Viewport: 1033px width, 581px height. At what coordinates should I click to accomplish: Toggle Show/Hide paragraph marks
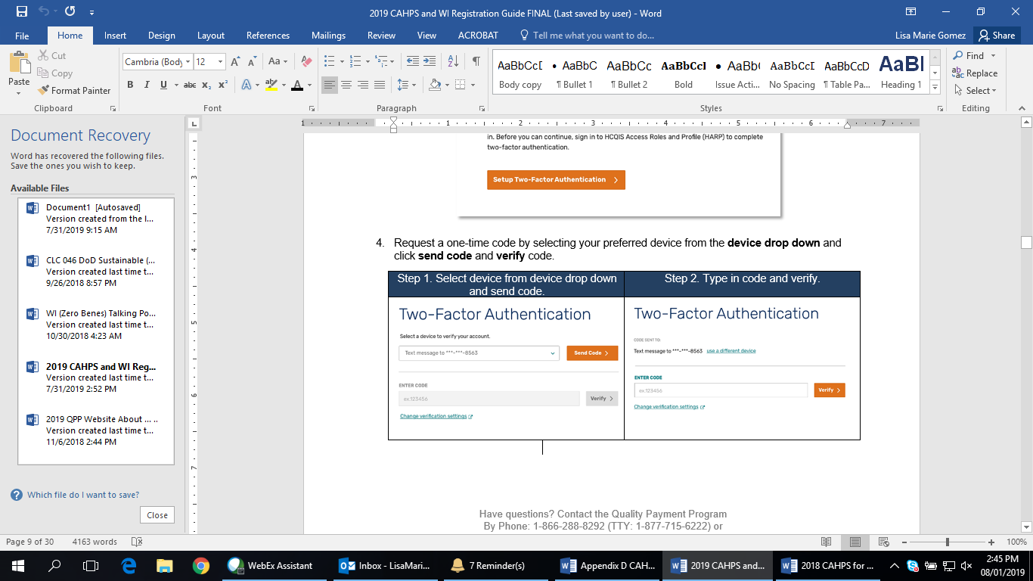point(476,62)
